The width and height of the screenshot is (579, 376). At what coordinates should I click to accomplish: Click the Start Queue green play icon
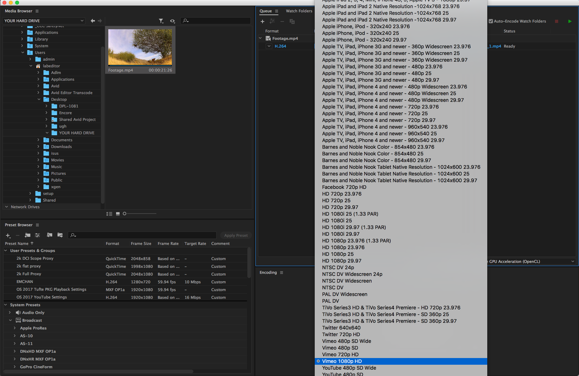click(569, 21)
